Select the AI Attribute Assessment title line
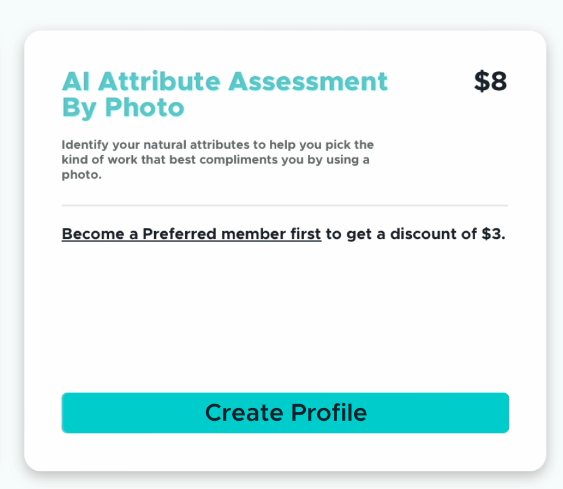Image resolution: width=563 pixels, height=489 pixels. tap(225, 82)
